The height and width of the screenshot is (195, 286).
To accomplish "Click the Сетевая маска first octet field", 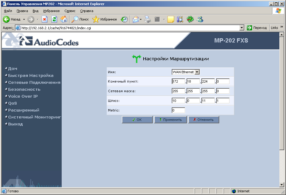I will pos(178,91).
